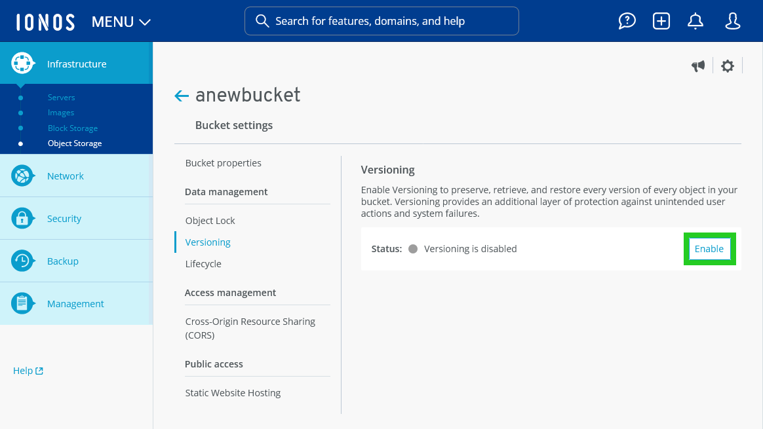Viewport: 763px width, 429px height.
Task: Select Object Storage in the sidebar
Action: (74, 143)
